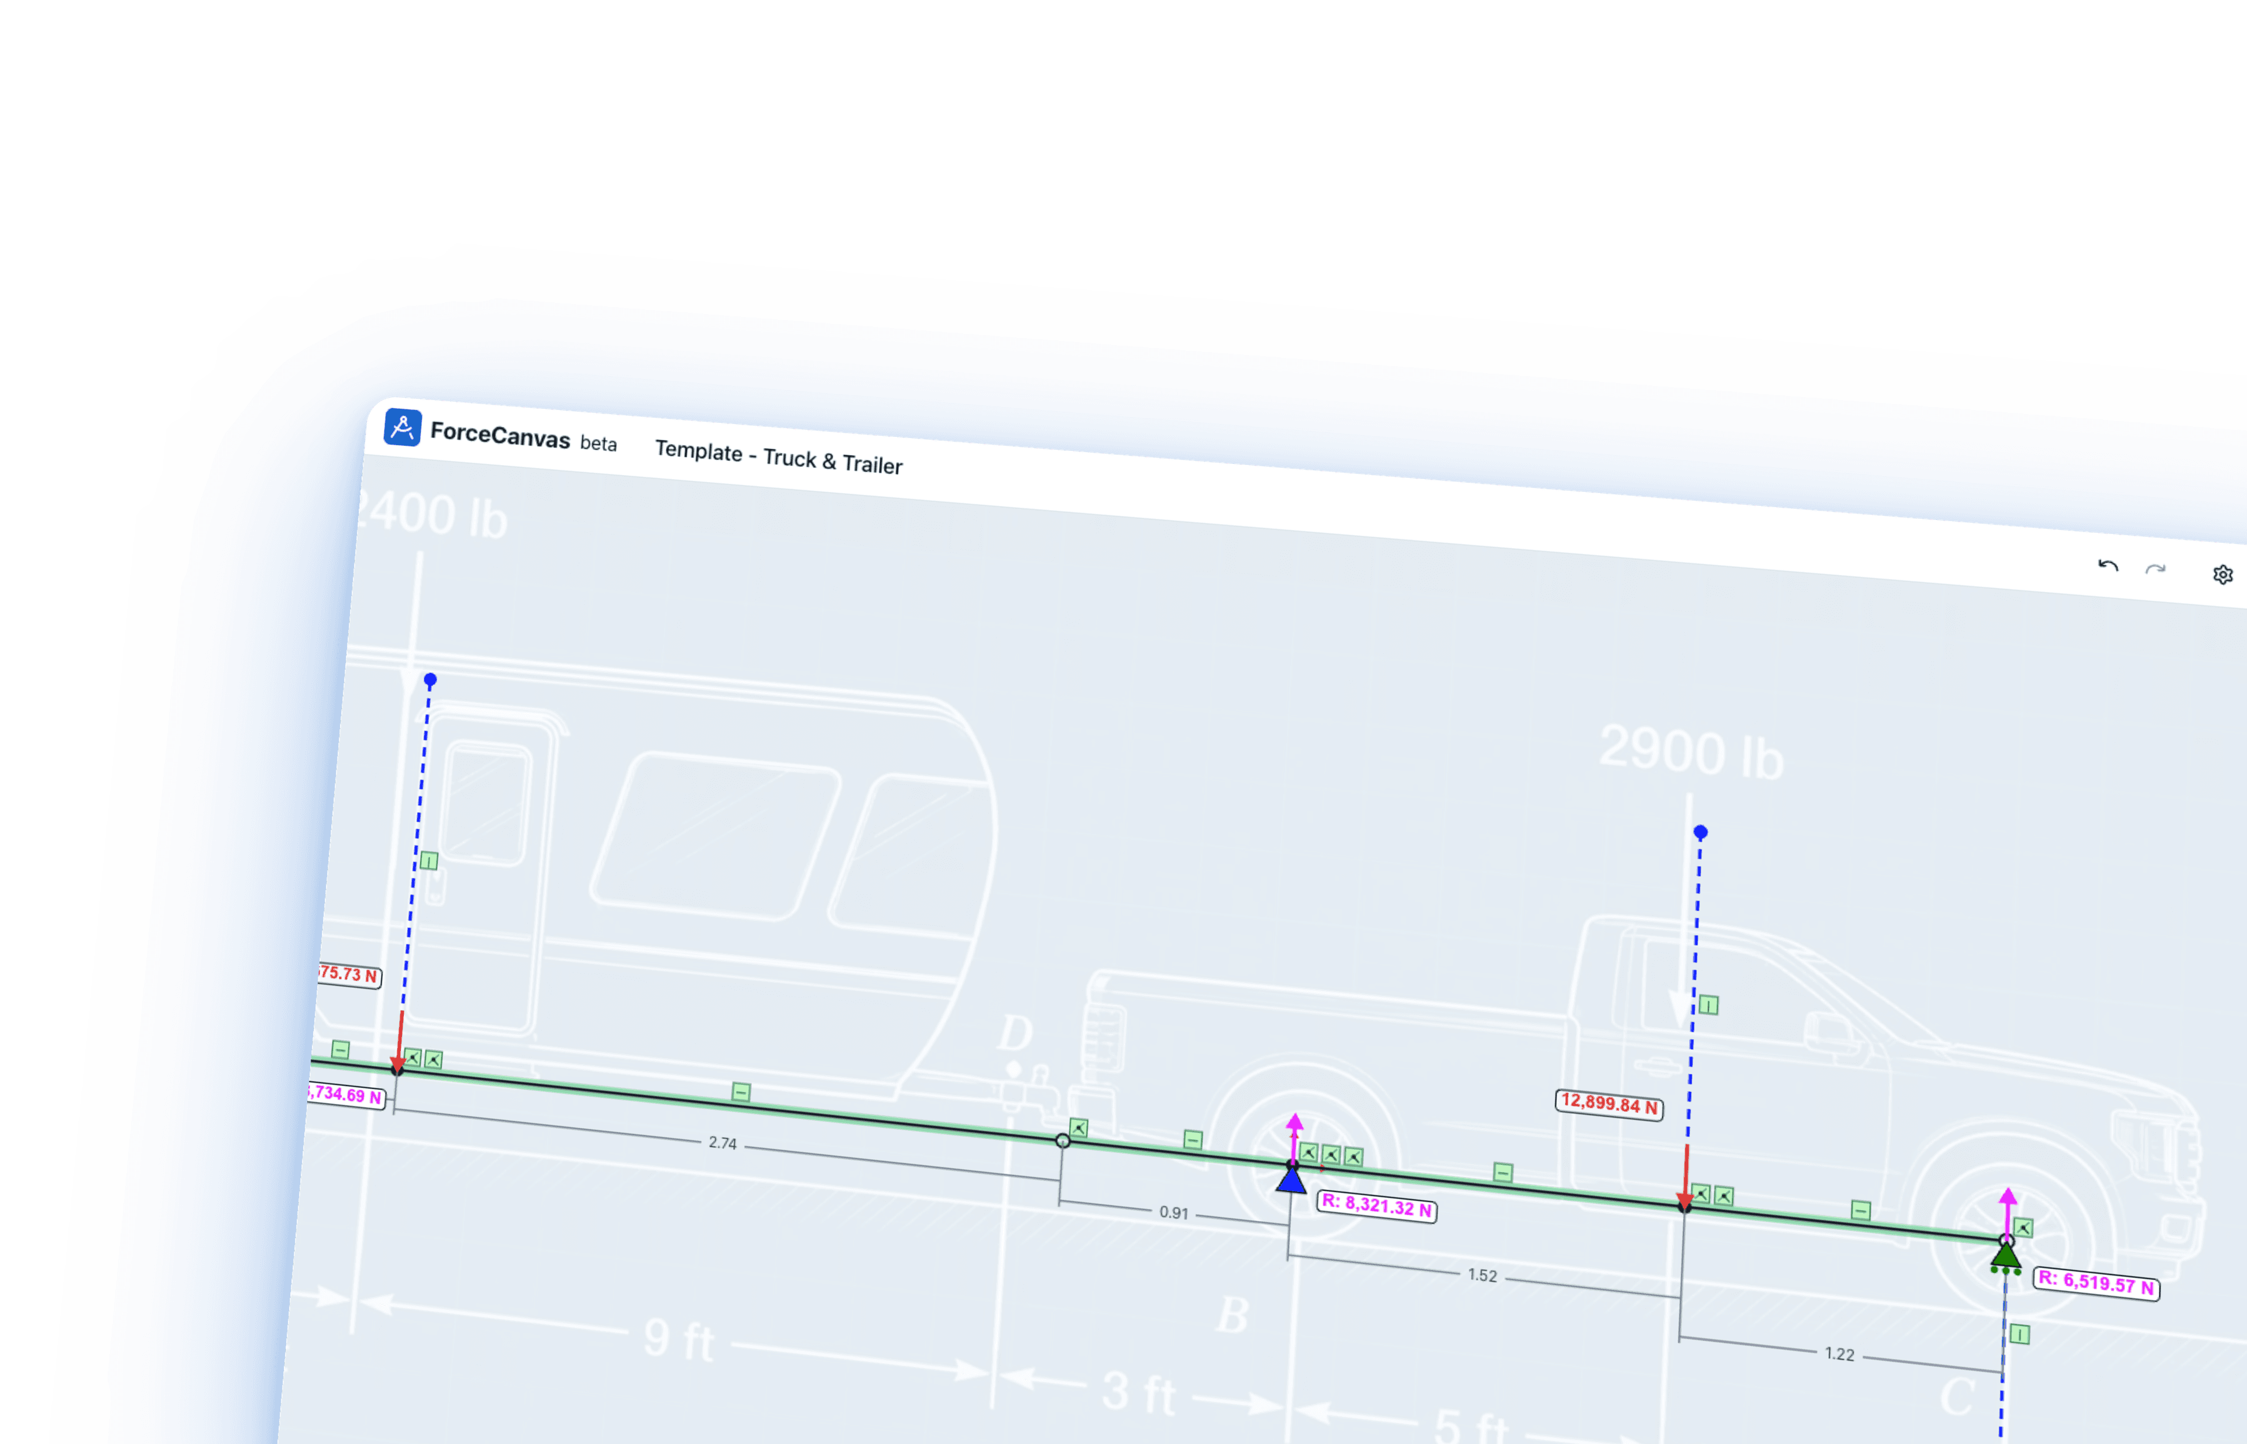Click the 1.22 dimension value
This screenshot has width=2247, height=1444.
1839,1354
